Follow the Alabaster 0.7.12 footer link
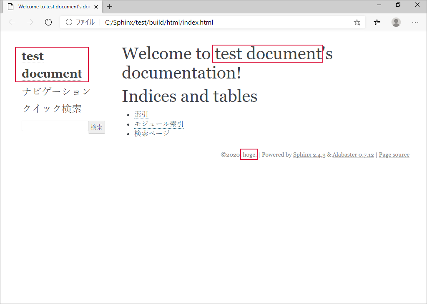 coord(353,155)
